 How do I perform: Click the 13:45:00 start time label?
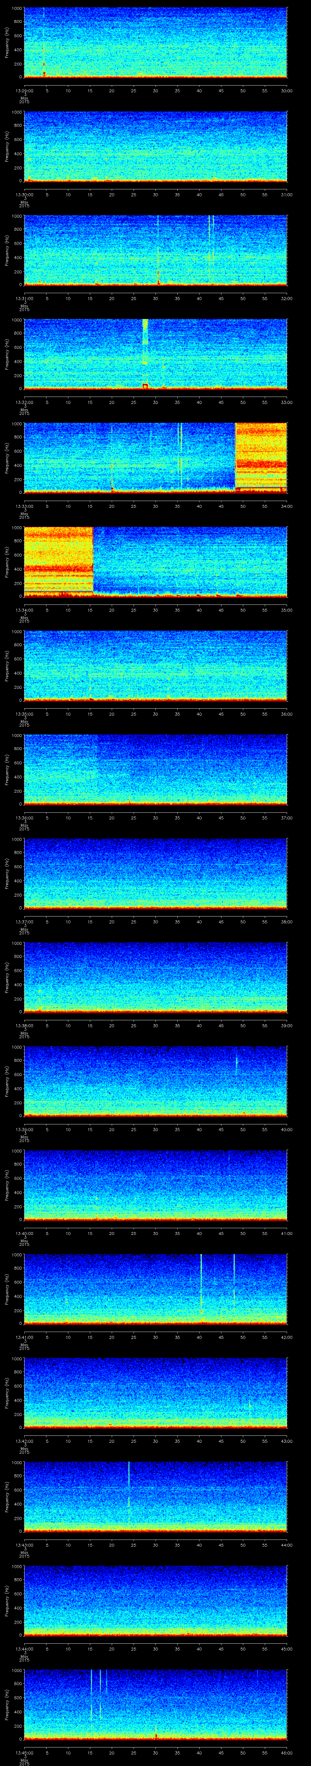click(24, 1752)
